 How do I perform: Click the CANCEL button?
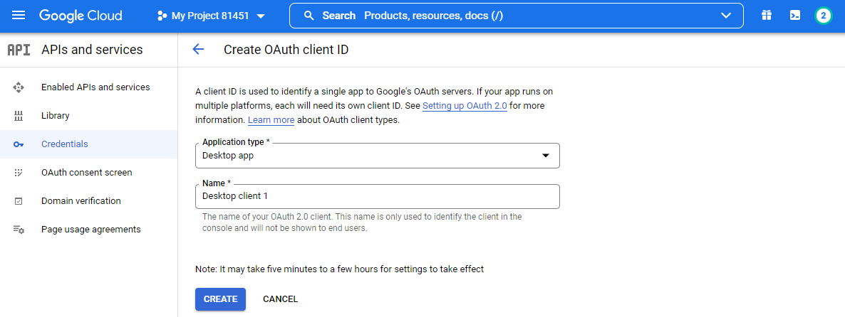pyautogui.click(x=280, y=299)
